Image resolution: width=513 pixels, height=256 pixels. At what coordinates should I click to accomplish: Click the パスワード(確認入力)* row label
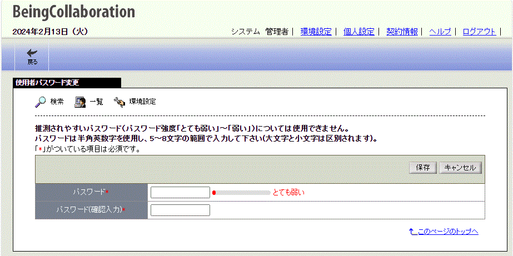tap(91, 210)
